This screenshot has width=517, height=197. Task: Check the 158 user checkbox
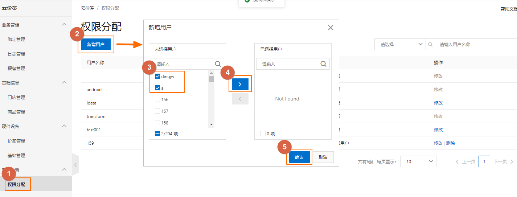(157, 123)
